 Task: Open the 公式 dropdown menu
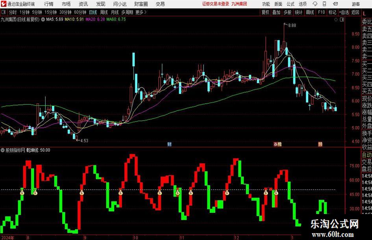coord(291,4)
